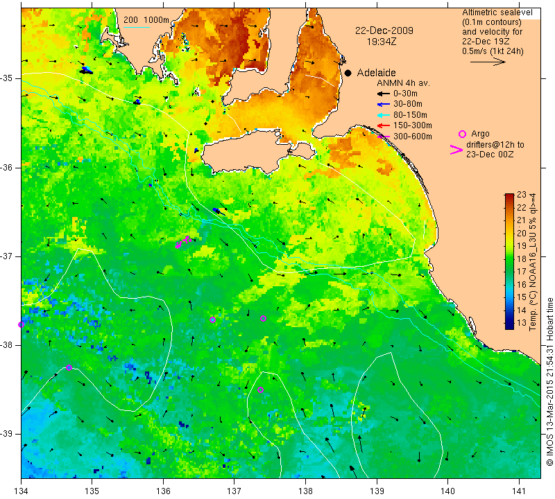The image size is (555, 499).
Task: Click green middle of temperature colorbar at 18
Action: 509,259
